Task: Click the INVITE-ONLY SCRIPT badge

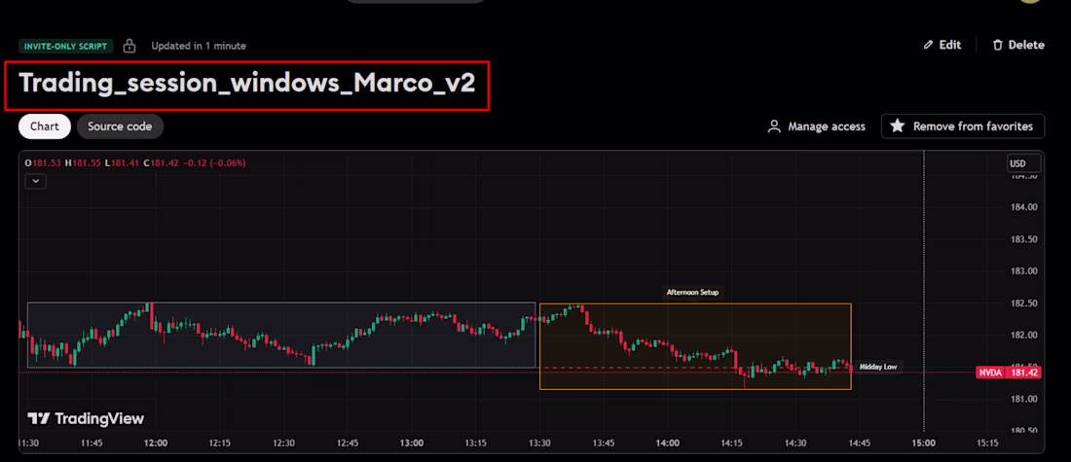Action: (x=65, y=47)
